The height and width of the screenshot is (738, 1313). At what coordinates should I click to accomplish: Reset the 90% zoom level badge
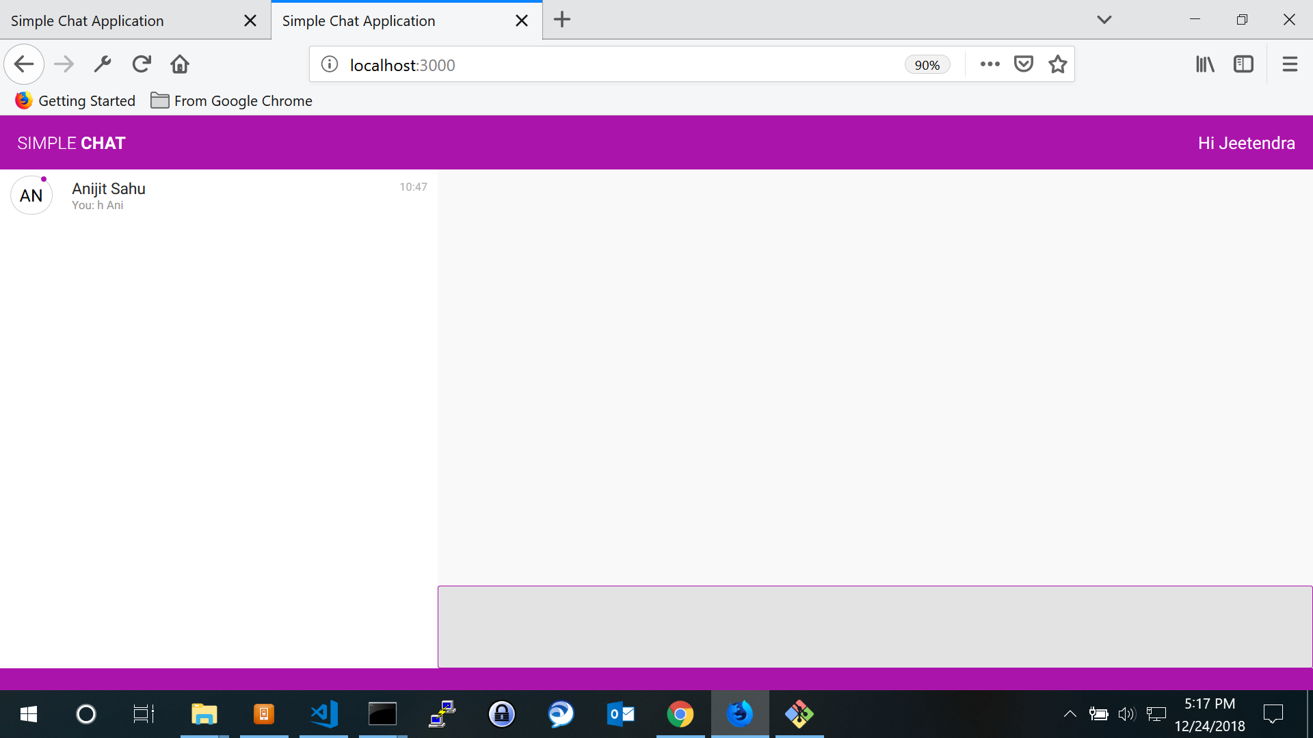coord(927,65)
